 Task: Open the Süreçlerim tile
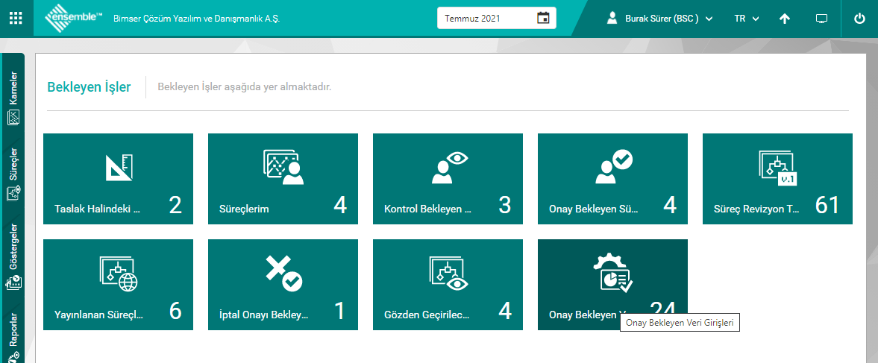[283, 179]
